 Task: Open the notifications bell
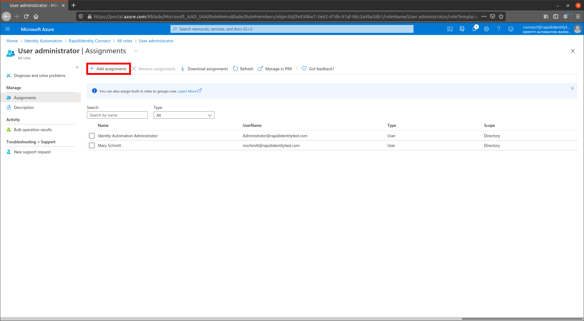474,29
